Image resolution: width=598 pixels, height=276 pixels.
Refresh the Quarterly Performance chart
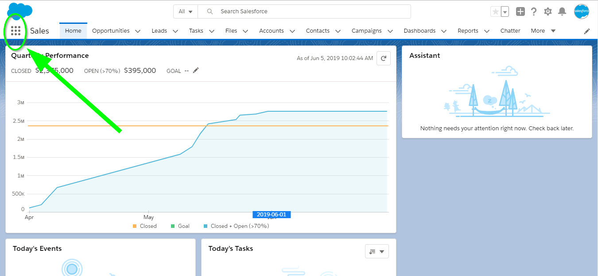[x=384, y=58]
